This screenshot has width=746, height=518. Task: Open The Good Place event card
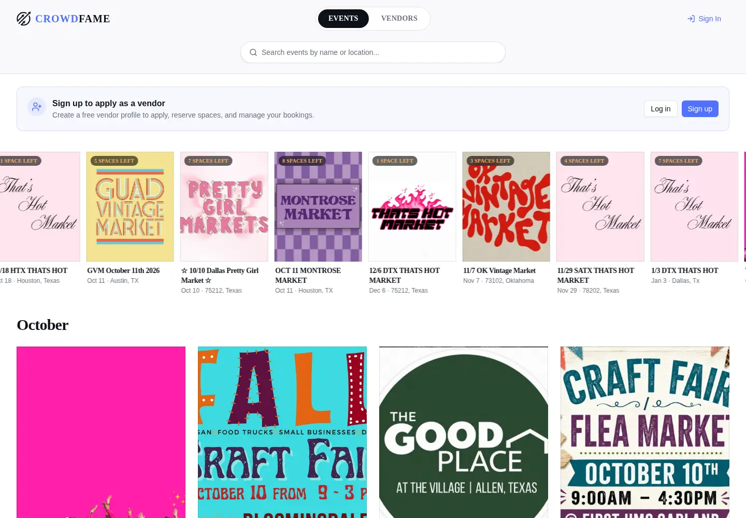[464, 432]
